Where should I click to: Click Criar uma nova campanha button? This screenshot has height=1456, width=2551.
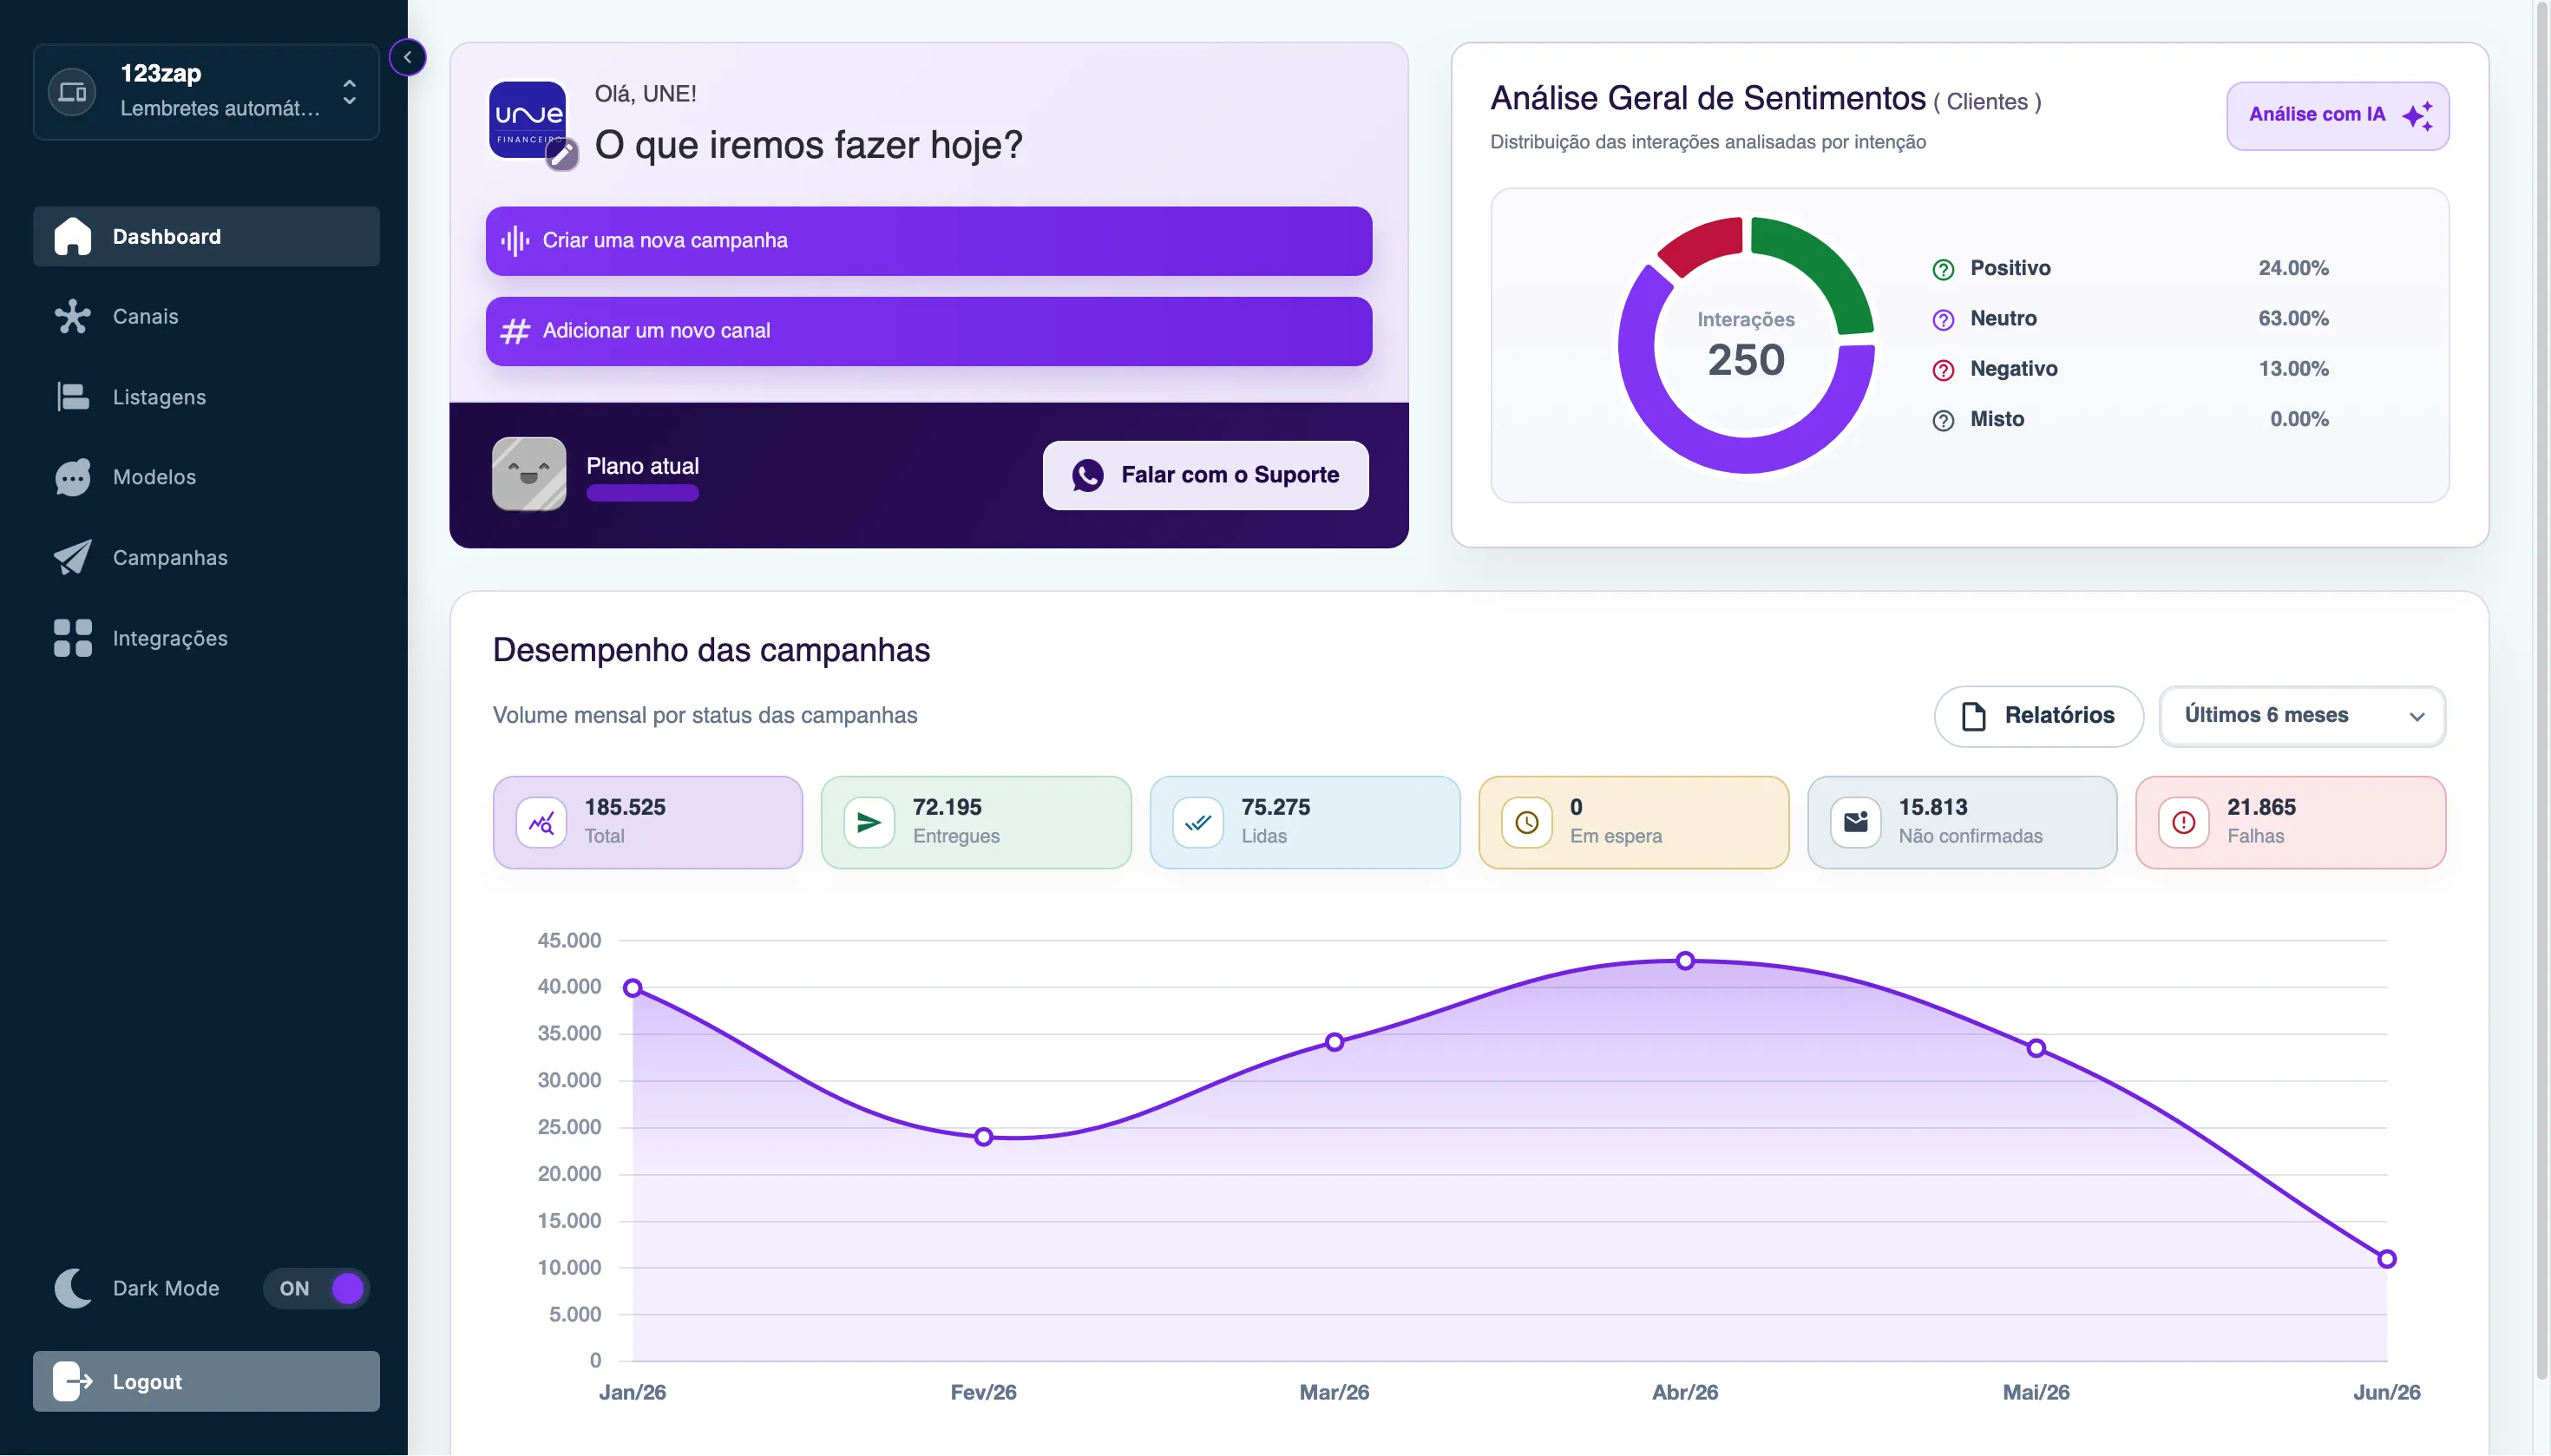coord(928,241)
